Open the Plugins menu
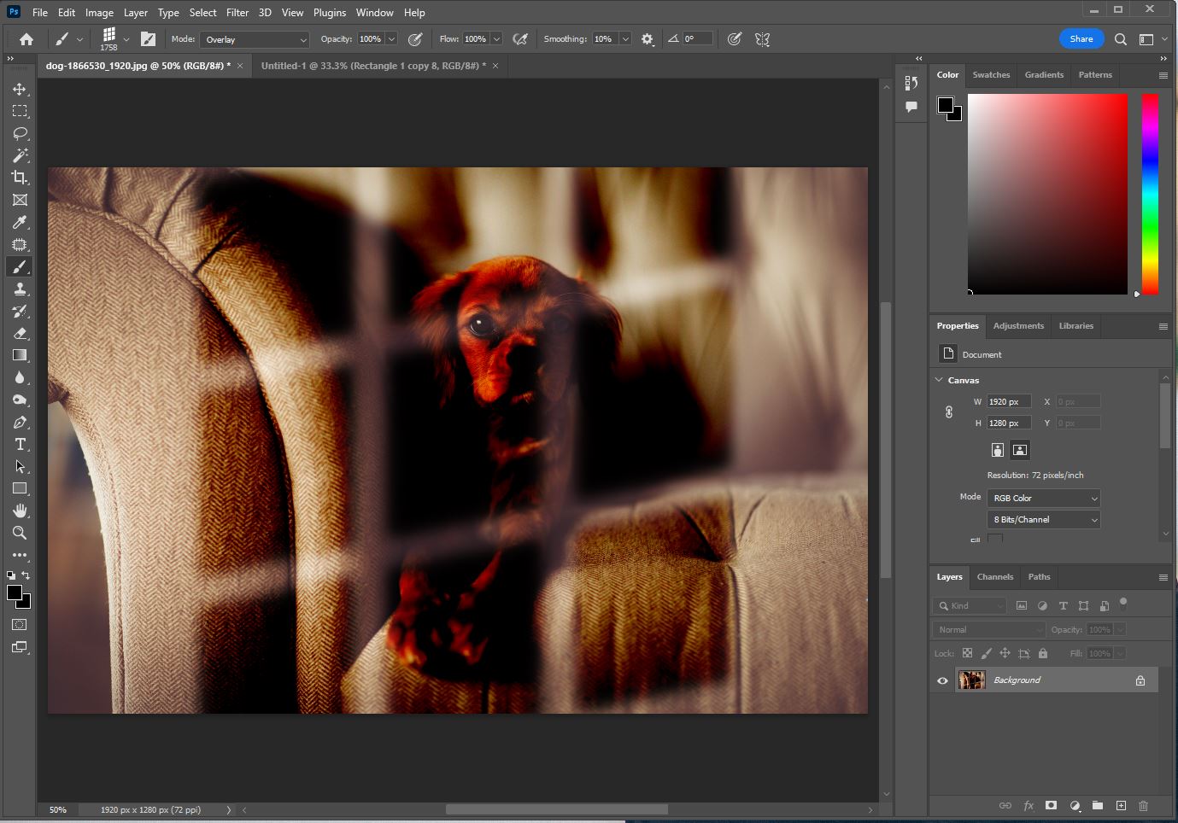The height and width of the screenshot is (823, 1178). pos(330,13)
